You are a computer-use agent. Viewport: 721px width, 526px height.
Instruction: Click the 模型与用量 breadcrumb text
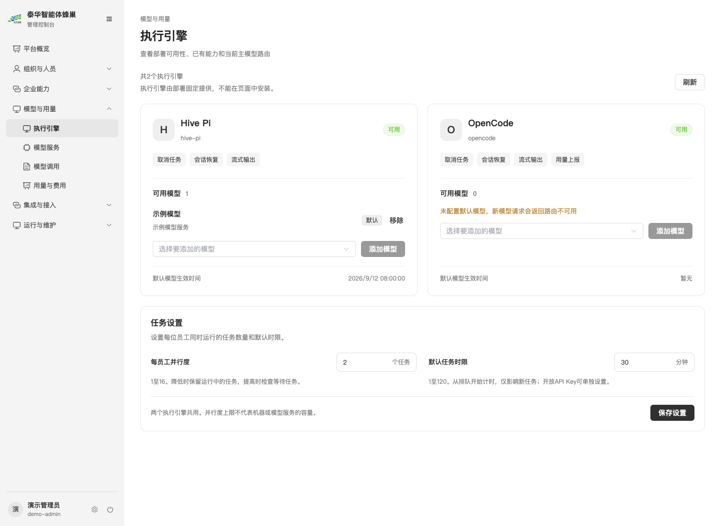[x=155, y=19]
